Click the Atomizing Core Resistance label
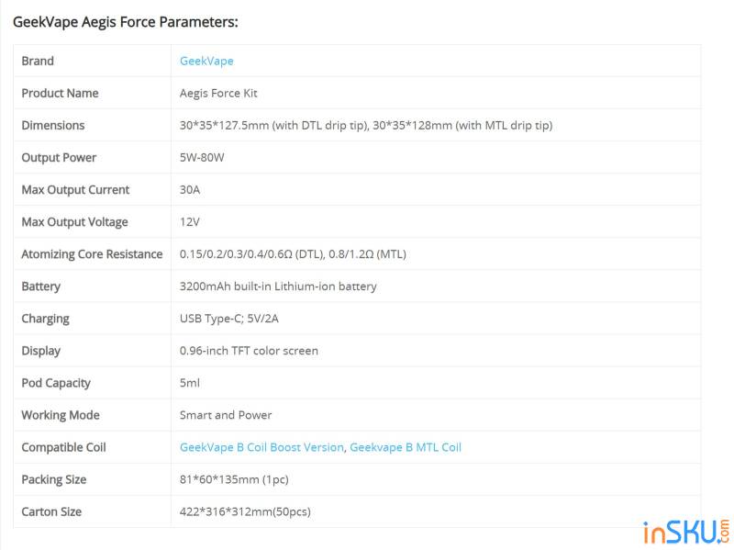Viewport: 734px width, 550px height. pos(92,253)
